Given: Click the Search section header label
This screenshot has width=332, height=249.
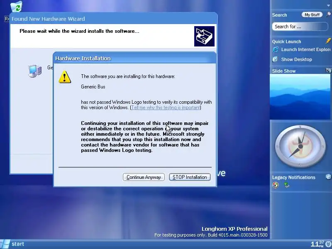Looking at the screenshot, I should pyautogui.click(x=279, y=15).
